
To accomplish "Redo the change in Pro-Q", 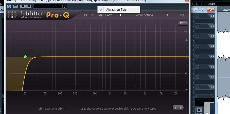I will [x=91, y=15].
